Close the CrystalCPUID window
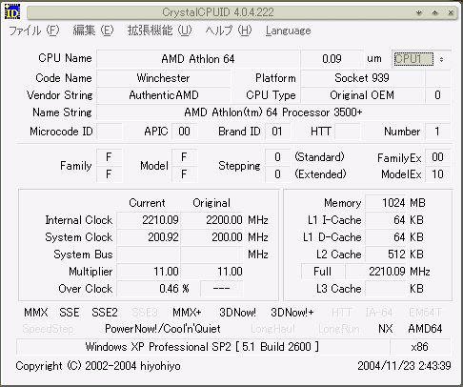 click(451, 12)
